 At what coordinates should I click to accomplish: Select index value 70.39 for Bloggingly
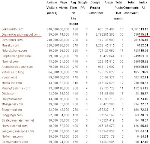pyautogui.click(x=144, y=115)
